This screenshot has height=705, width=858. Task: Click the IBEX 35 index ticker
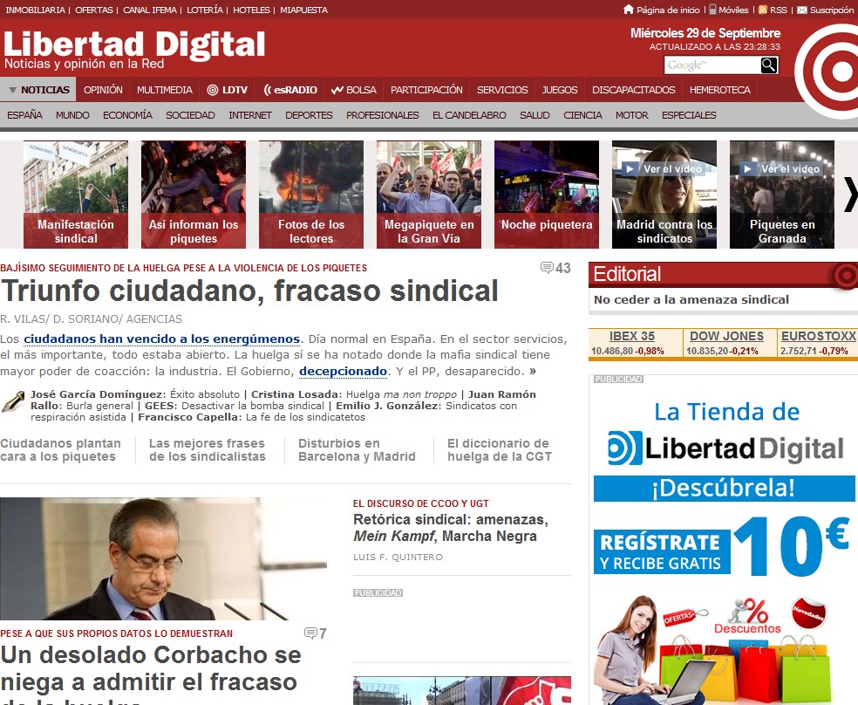coord(632,336)
